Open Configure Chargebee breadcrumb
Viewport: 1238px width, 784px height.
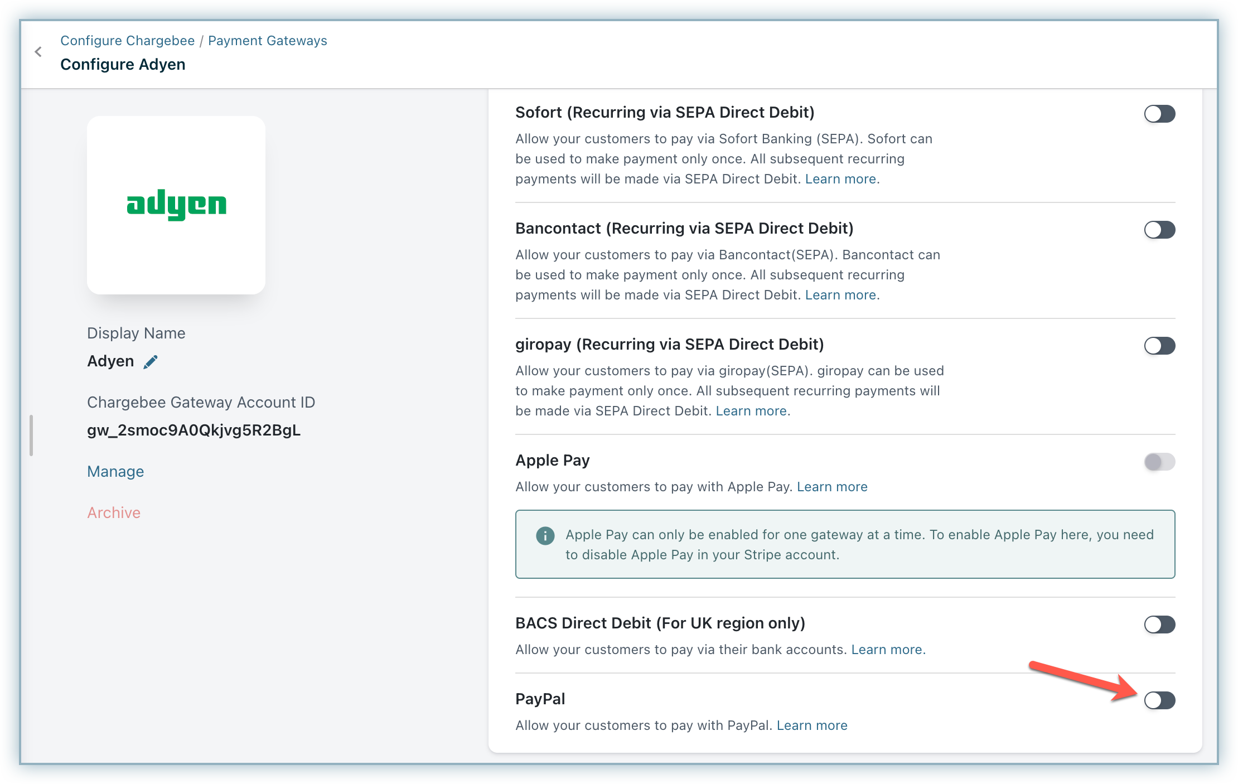click(x=127, y=41)
